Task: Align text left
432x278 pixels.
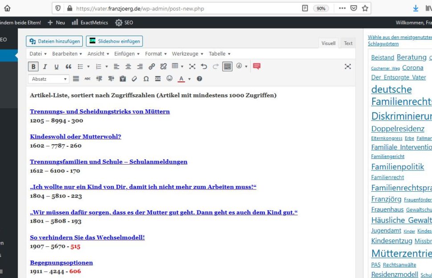Action: 117,66
